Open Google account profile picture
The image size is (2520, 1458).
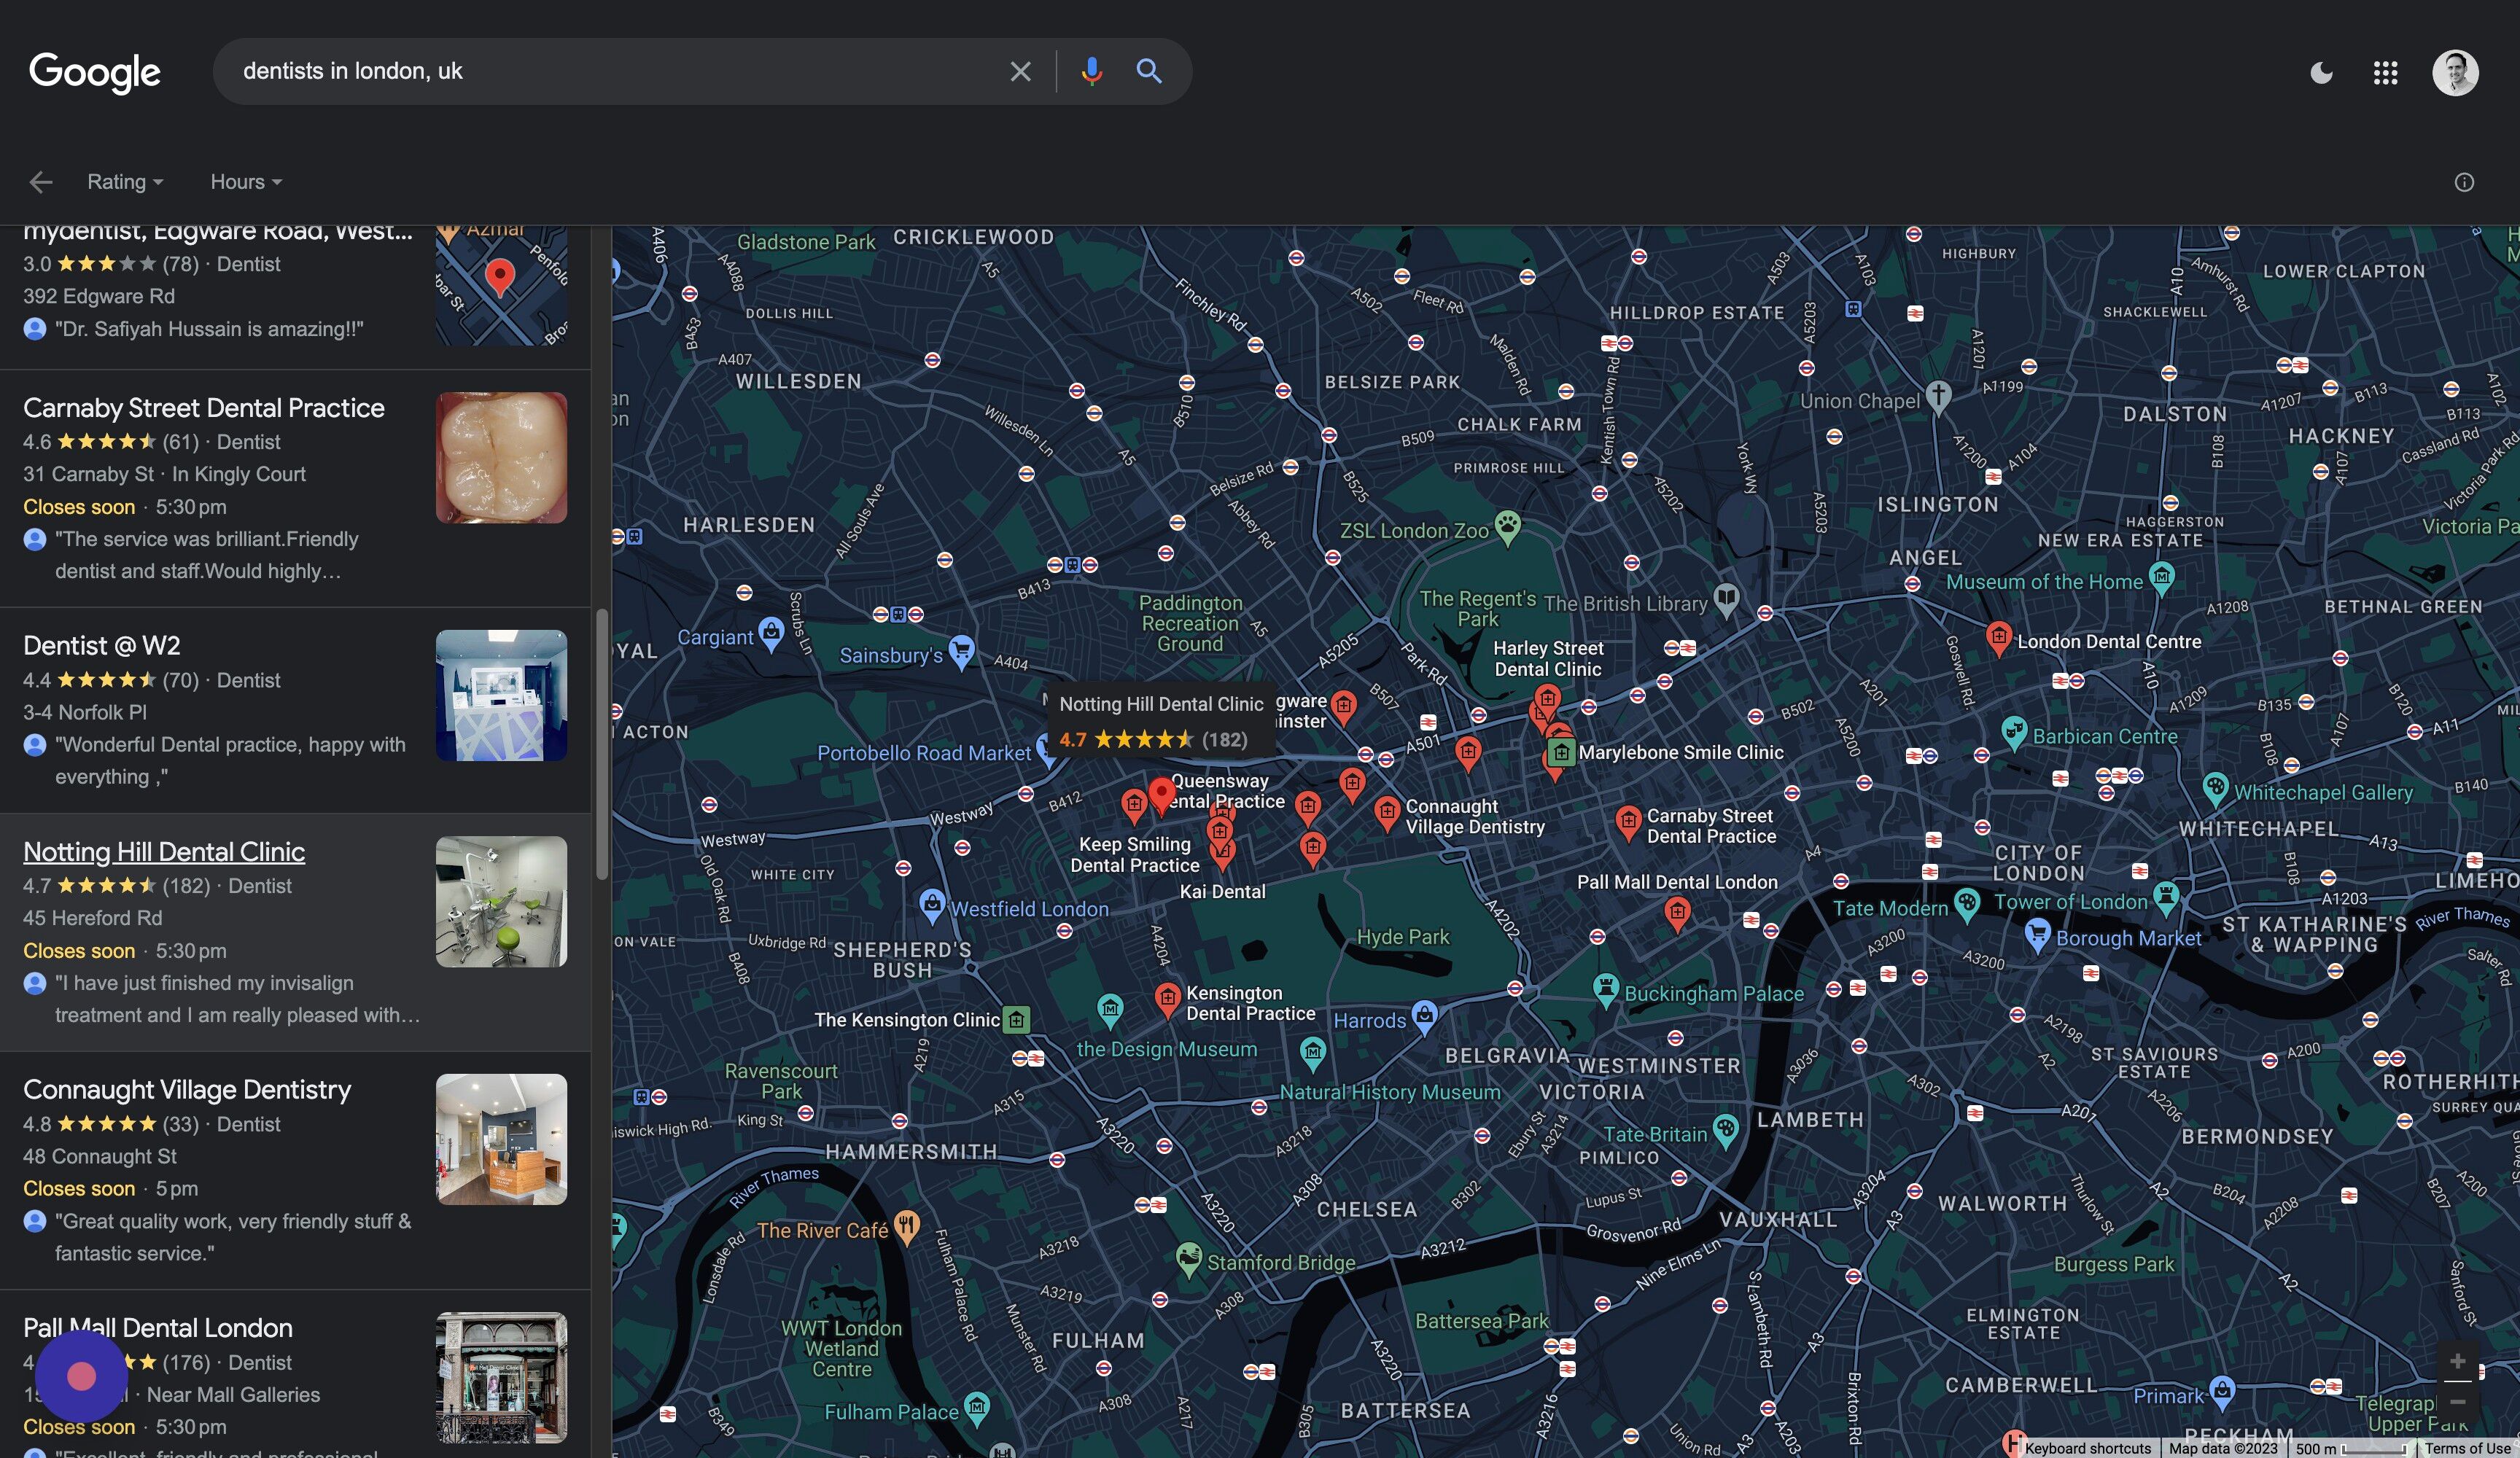[2455, 72]
